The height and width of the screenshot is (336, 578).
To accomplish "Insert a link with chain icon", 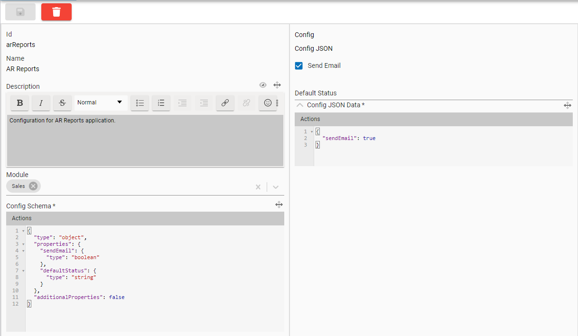I will coord(225,103).
